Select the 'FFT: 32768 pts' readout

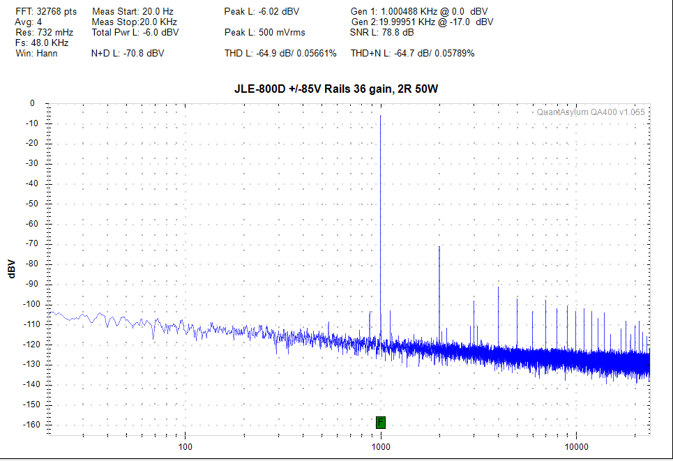pyautogui.click(x=46, y=12)
